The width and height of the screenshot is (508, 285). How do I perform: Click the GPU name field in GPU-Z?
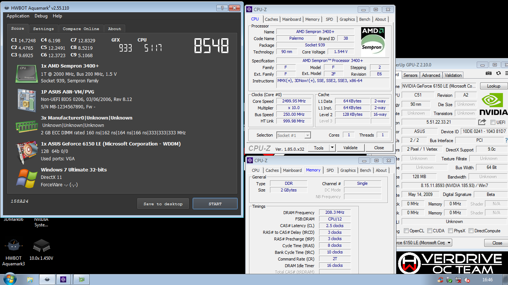[x=438, y=86]
